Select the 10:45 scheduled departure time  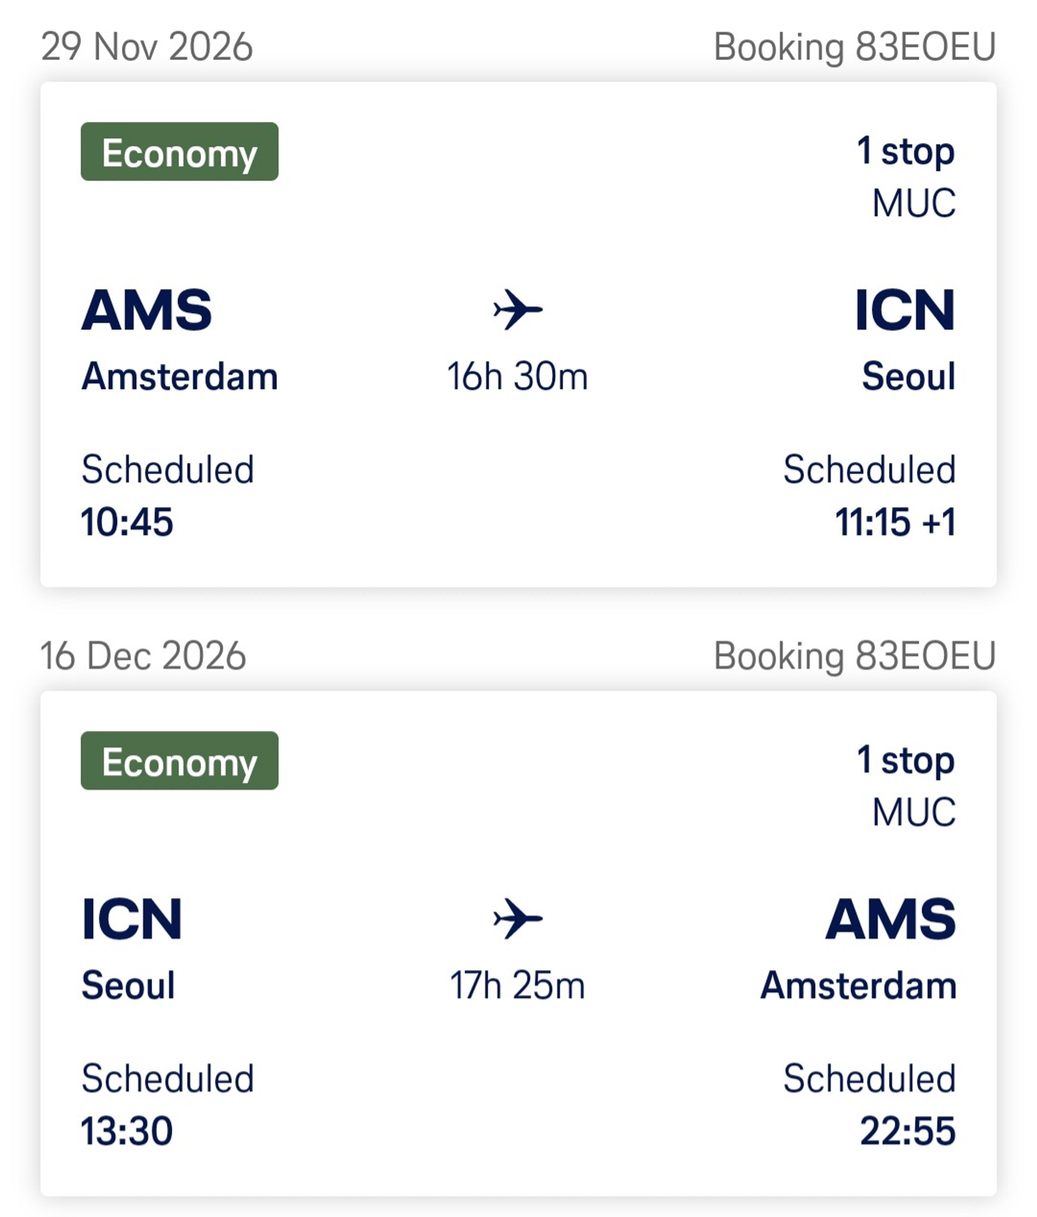point(127,522)
